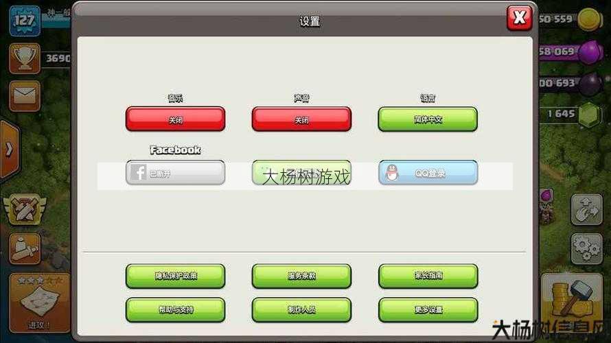Open the credits 制作人员 button
Screen dimensions: 611x343
(x=301, y=310)
